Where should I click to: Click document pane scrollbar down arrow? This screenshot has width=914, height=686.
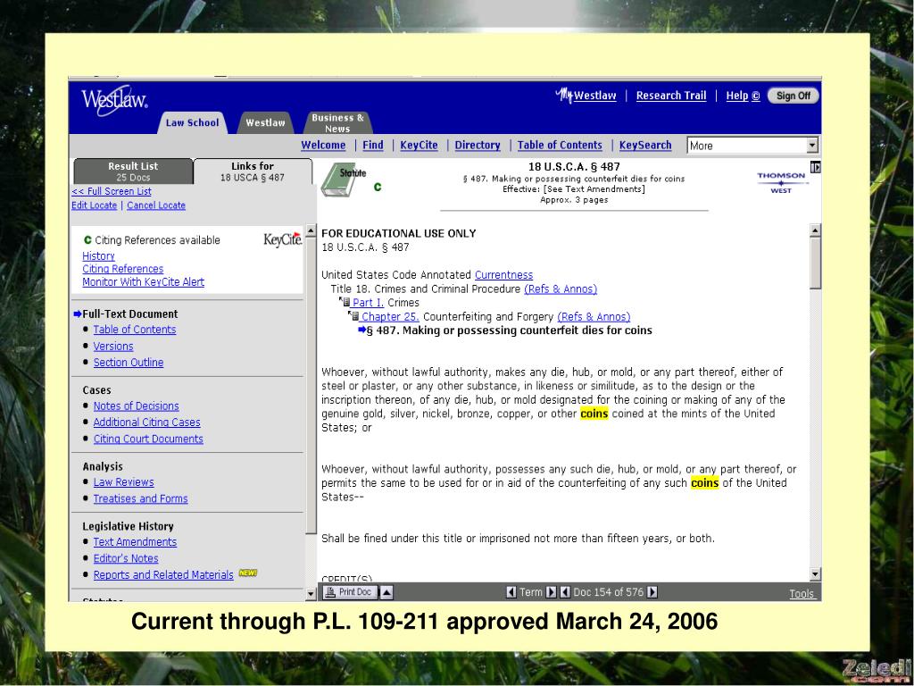tap(816, 574)
